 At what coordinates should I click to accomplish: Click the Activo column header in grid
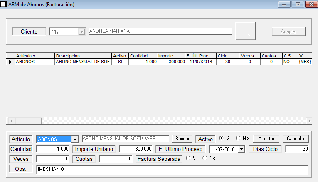coord(120,56)
